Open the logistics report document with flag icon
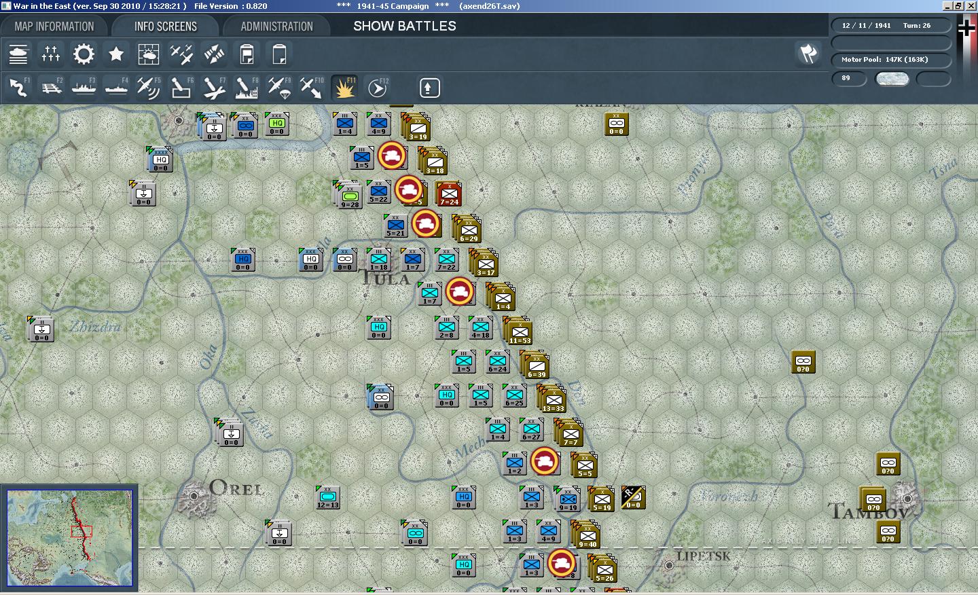 pyautogui.click(x=247, y=54)
